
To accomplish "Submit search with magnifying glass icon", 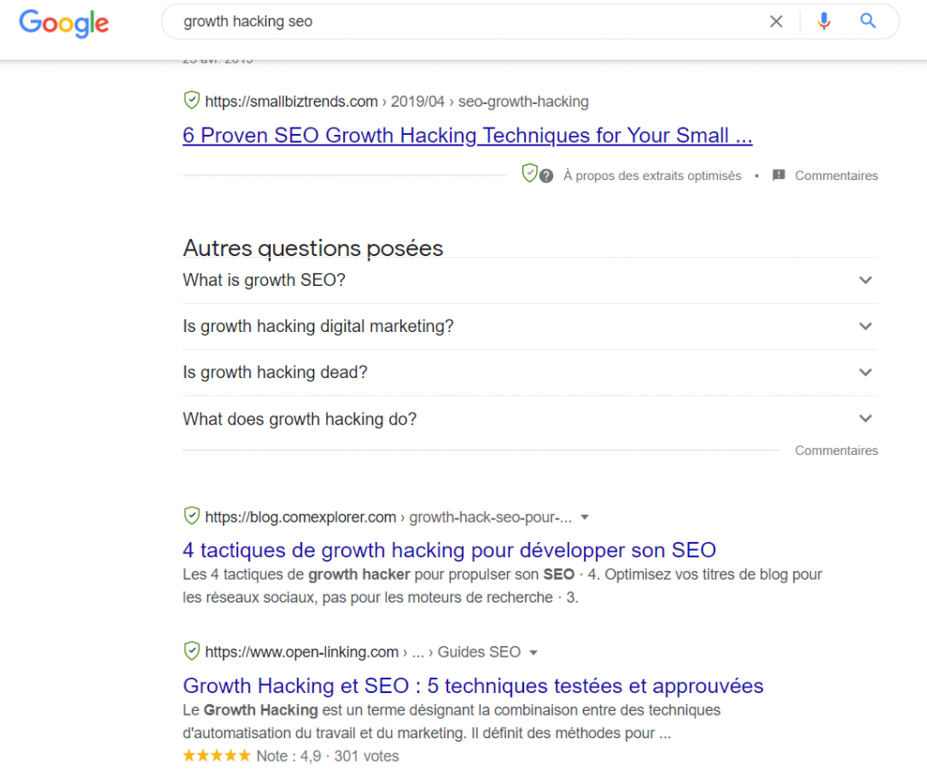I will coord(868,22).
